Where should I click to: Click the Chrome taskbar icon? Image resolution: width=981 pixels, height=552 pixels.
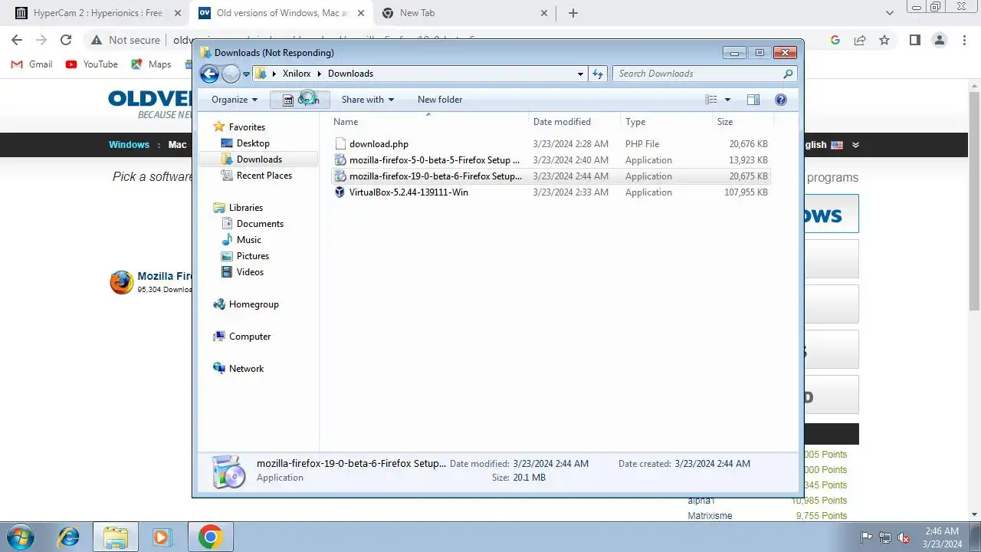211,537
